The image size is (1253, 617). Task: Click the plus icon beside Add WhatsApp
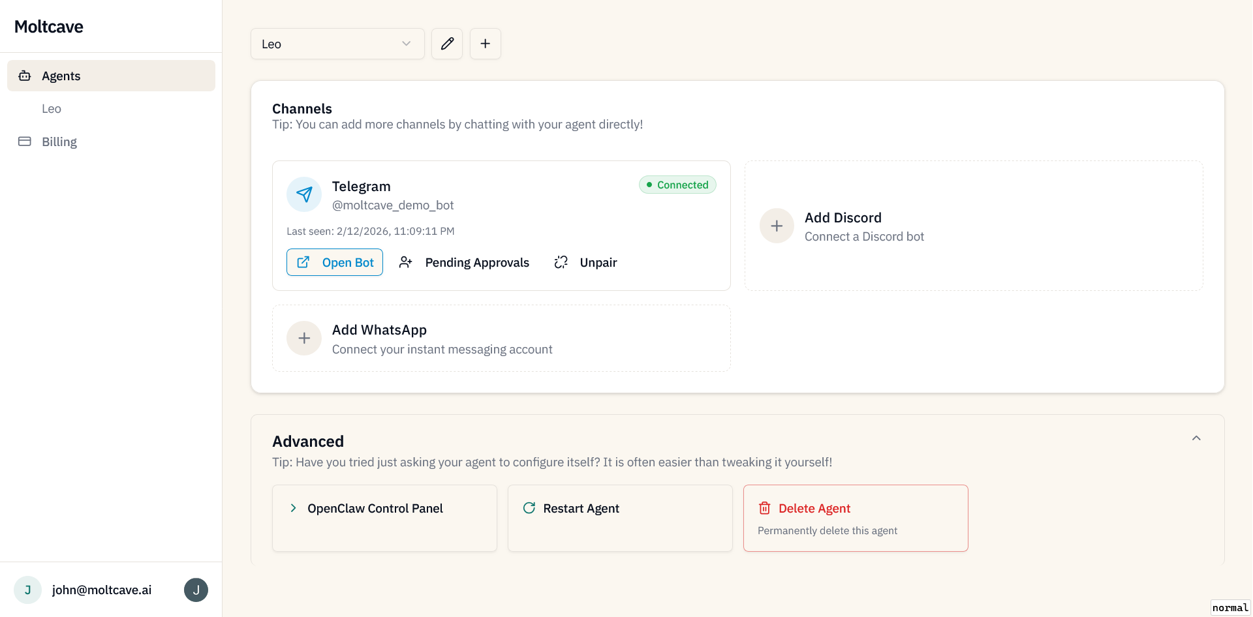pos(304,339)
